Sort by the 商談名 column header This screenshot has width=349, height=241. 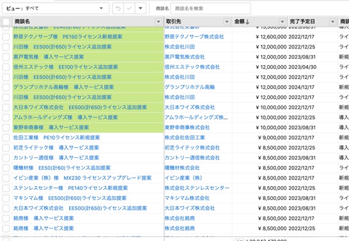click(22, 22)
